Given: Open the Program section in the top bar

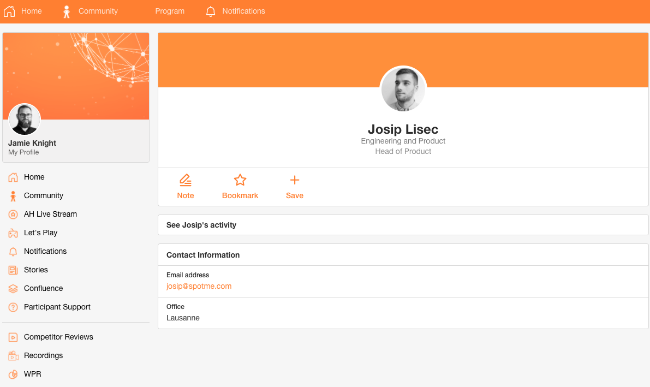Looking at the screenshot, I should click(x=170, y=11).
